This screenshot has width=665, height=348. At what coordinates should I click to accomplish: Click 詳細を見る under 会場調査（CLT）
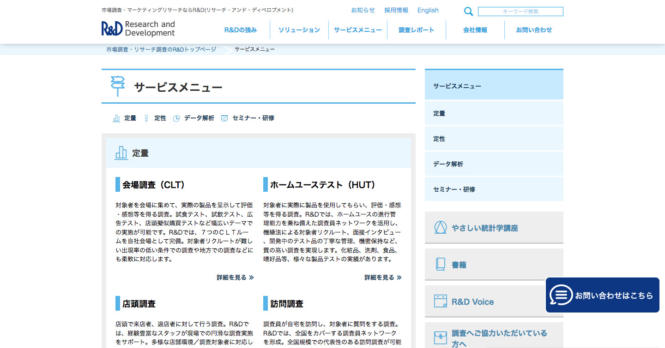[235, 277]
